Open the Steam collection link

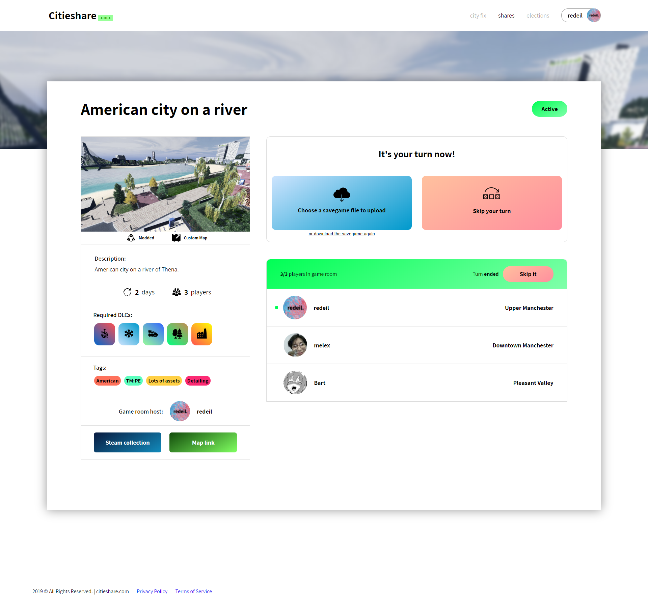(x=127, y=442)
